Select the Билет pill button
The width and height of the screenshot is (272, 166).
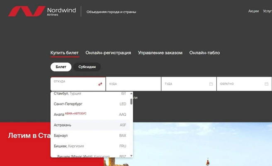61,67
